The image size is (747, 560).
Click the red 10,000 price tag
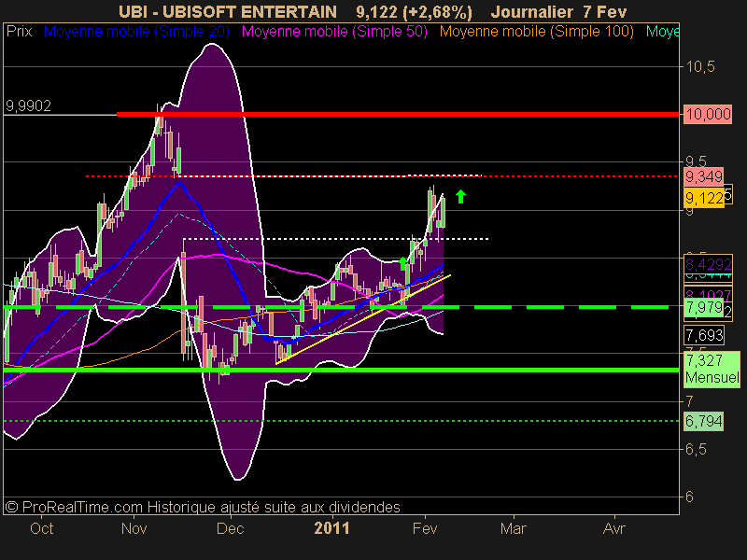coord(708,114)
